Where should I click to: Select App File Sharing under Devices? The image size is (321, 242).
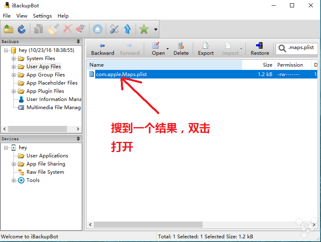(x=46, y=164)
